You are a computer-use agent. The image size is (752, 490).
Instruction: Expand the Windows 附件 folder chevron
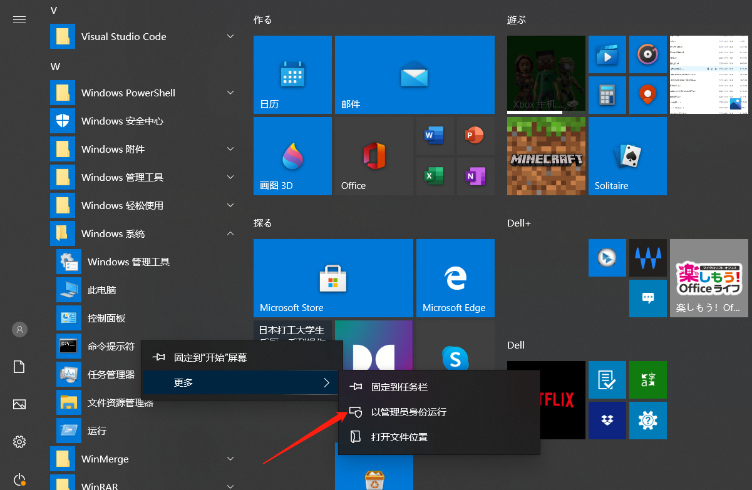tap(230, 149)
